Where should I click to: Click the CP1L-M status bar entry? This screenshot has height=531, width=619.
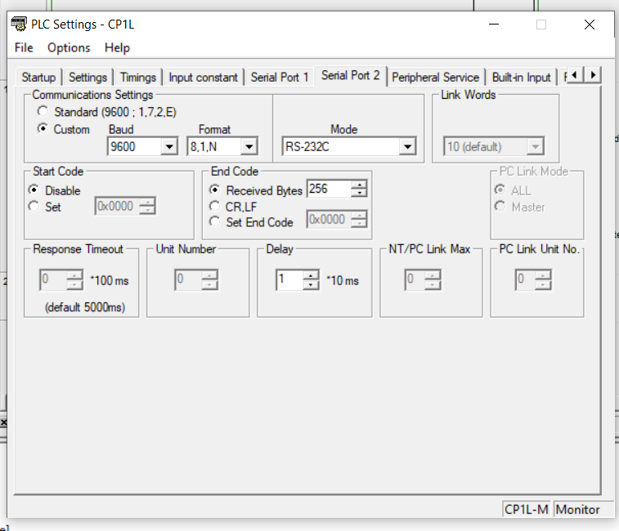click(527, 509)
